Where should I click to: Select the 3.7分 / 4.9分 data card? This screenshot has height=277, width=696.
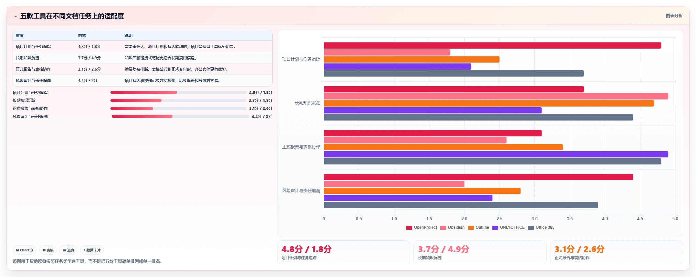click(x=480, y=252)
